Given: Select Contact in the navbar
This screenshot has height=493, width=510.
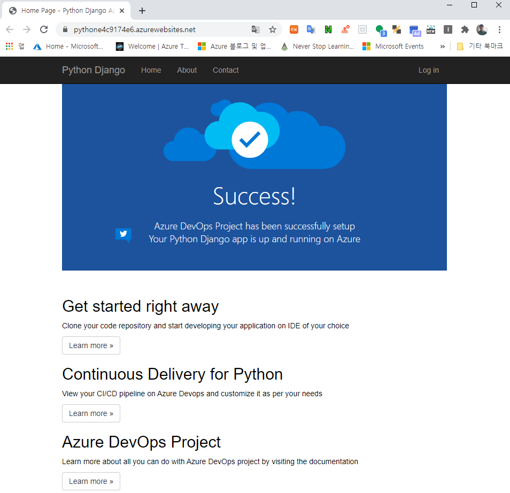Looking at the screenshot, I should (x=226, y=70).
